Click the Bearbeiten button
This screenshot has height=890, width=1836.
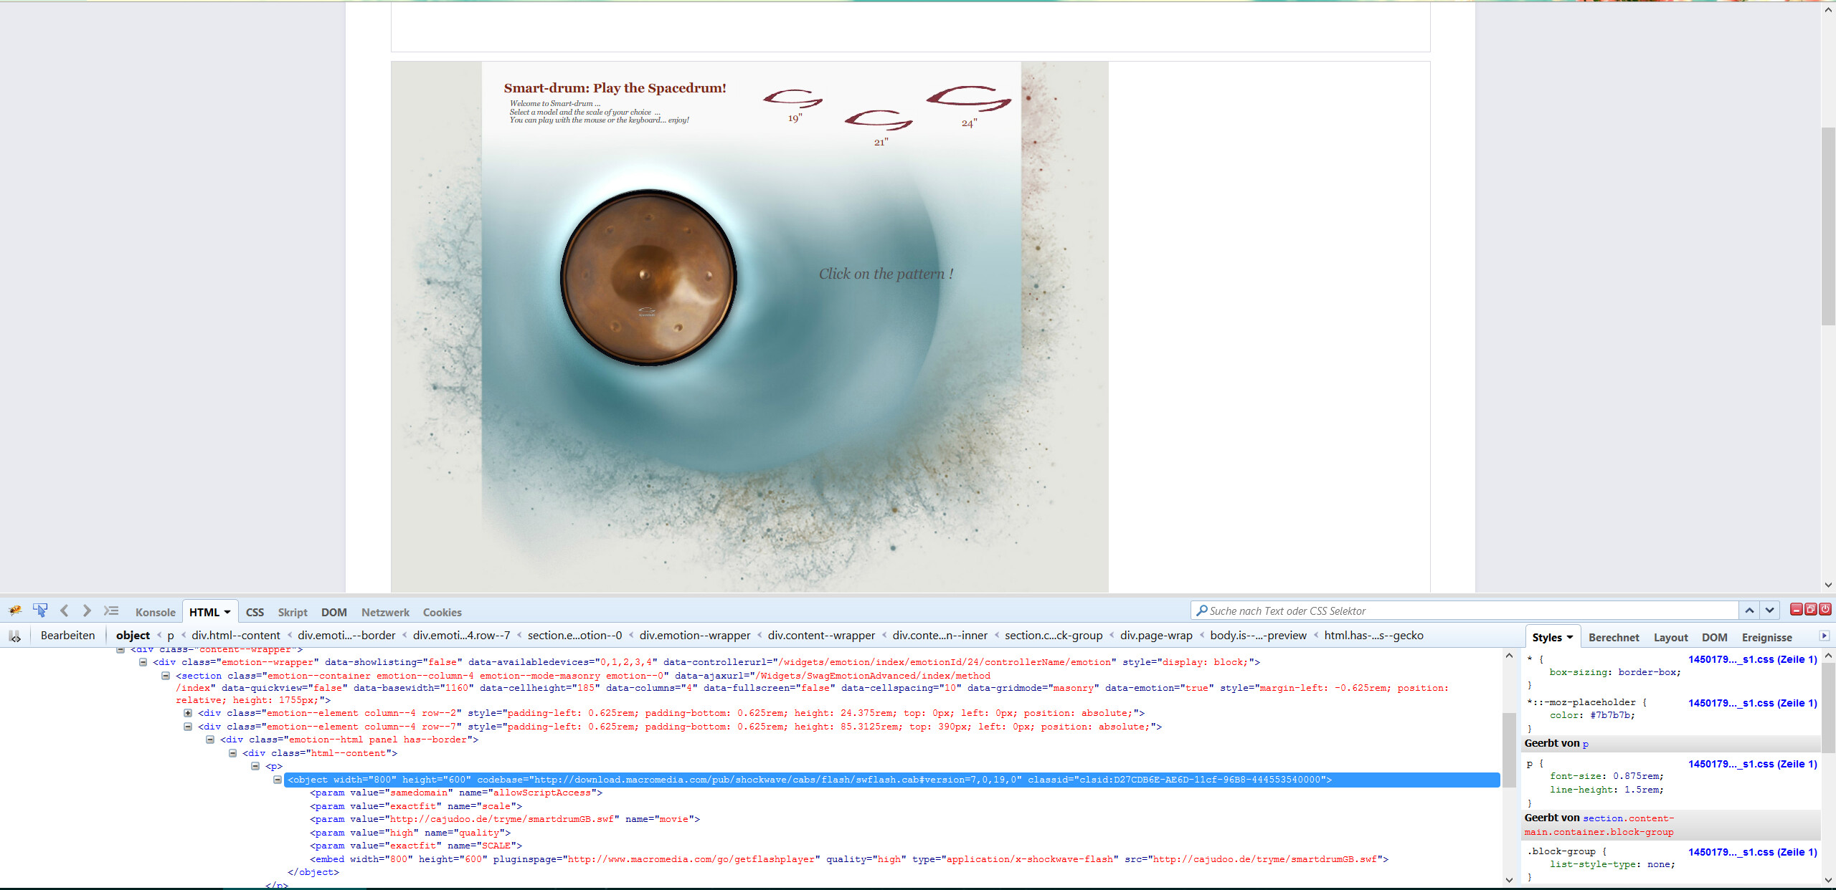tap(67, 636)
